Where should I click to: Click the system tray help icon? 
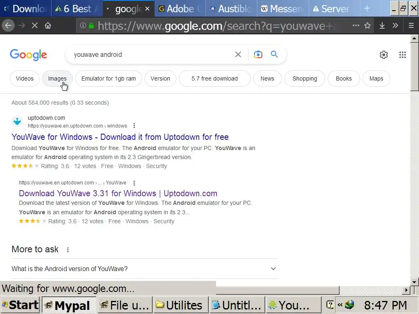[x=330, y=305]
